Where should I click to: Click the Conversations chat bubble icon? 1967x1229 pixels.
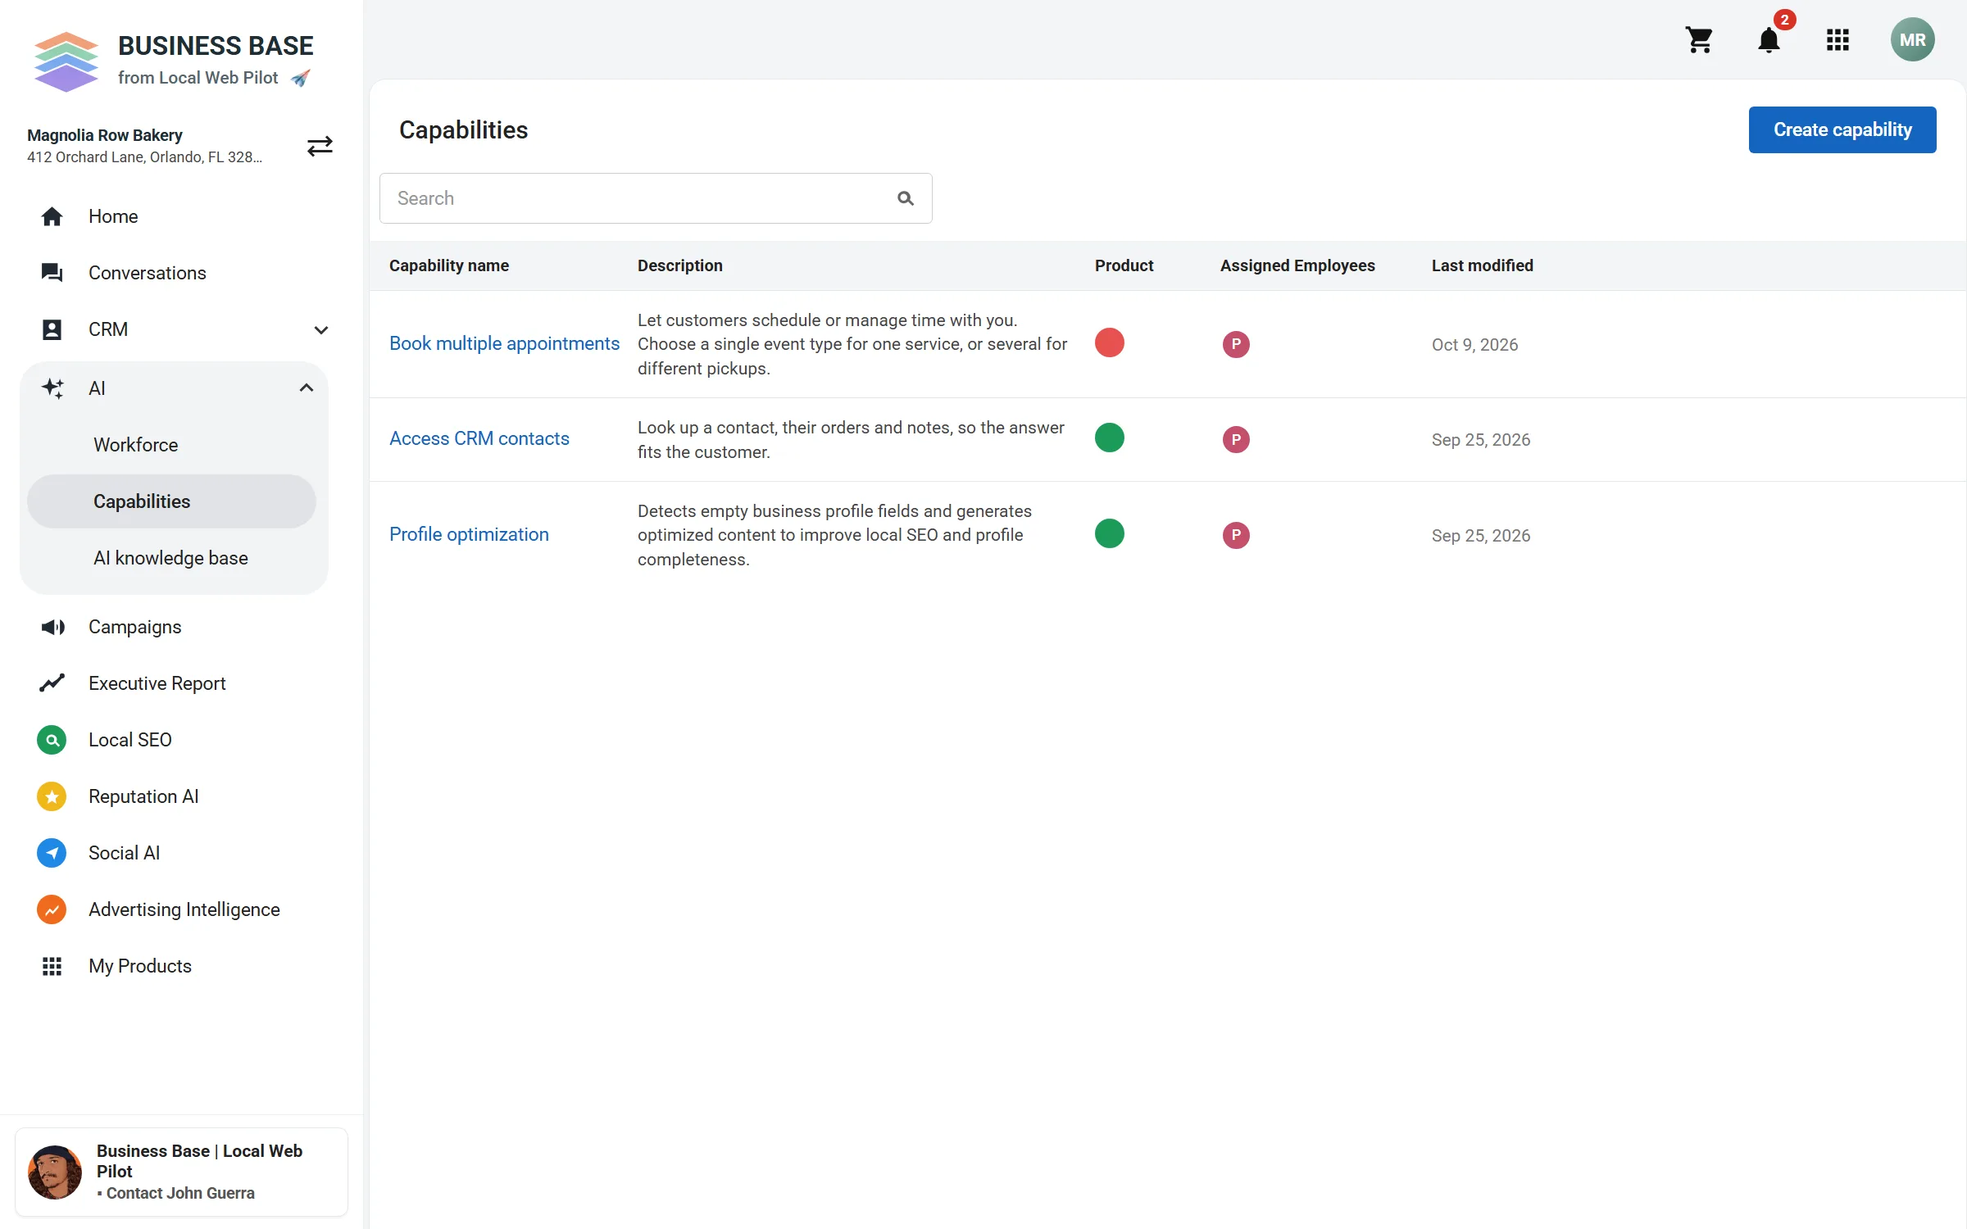click(x=52, y=273)
